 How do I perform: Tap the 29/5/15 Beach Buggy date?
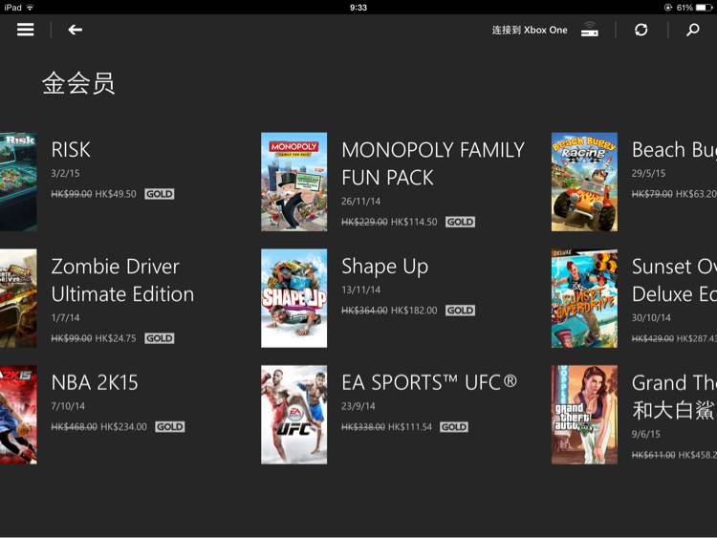tap(649, 174)
